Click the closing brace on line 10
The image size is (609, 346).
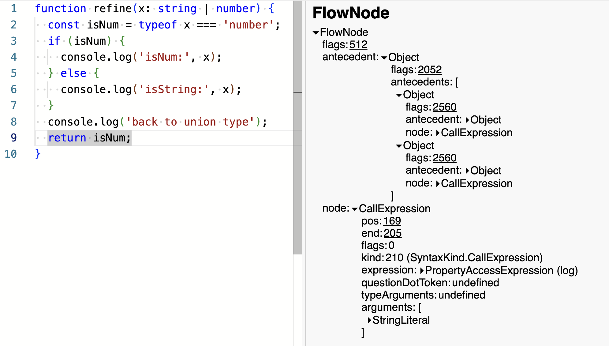(x=38, y=154)
